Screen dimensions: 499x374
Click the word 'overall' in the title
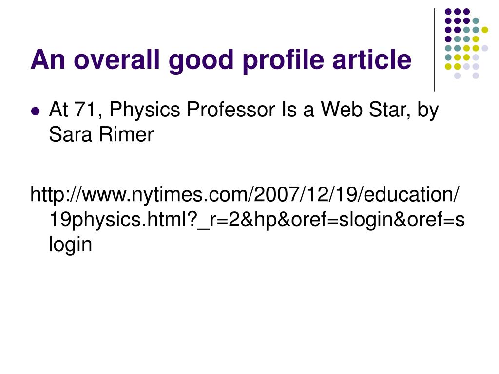point(116,59)
